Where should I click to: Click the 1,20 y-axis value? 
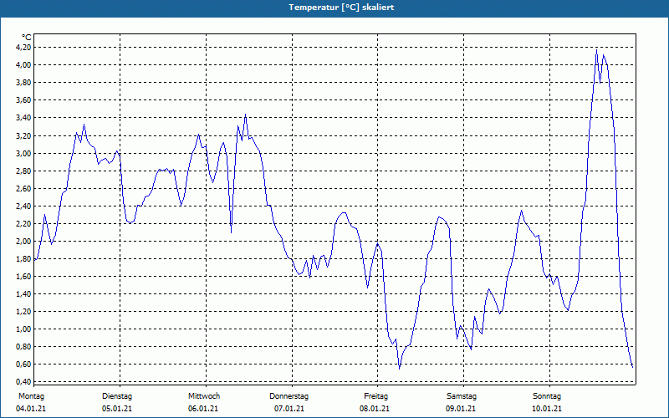(23, 311)
